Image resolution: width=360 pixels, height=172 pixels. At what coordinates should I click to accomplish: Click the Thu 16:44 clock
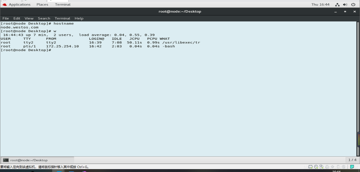click(x=320, y=4)
